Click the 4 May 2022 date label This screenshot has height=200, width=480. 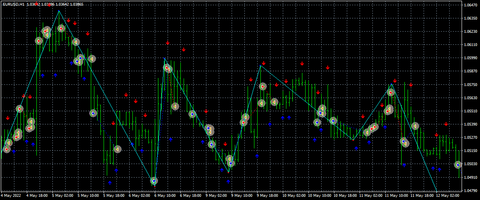[x=11, y=196]
